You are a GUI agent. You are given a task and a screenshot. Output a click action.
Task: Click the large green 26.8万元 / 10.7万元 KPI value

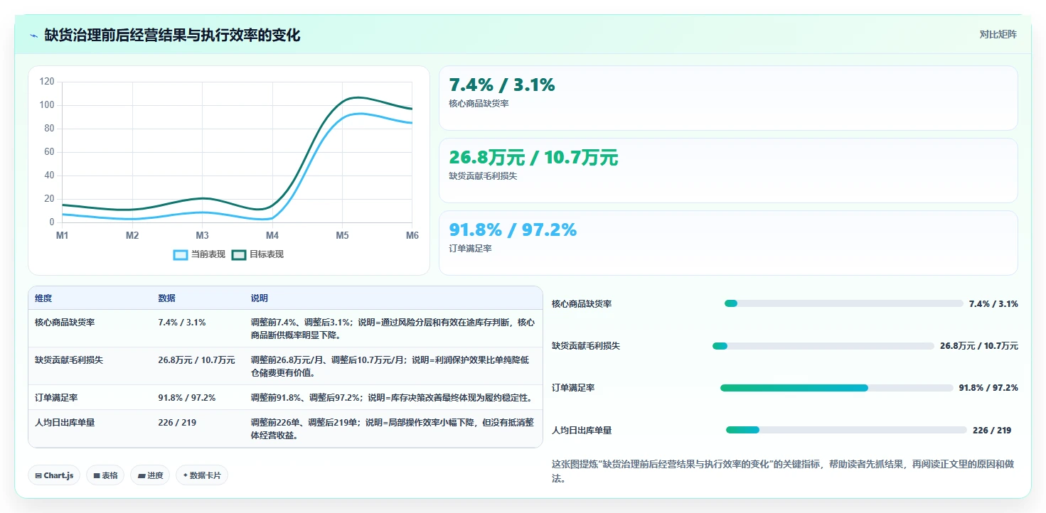pyautogui.click(x=533, y=157)
